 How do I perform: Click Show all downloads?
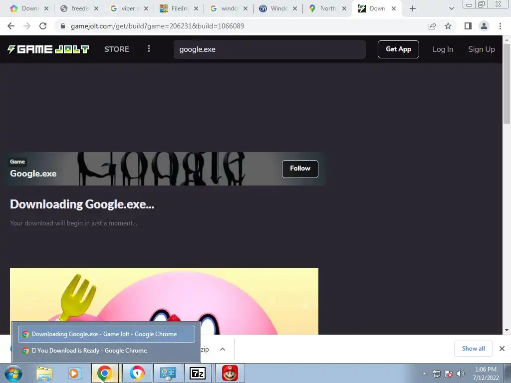tap(473, 349)
